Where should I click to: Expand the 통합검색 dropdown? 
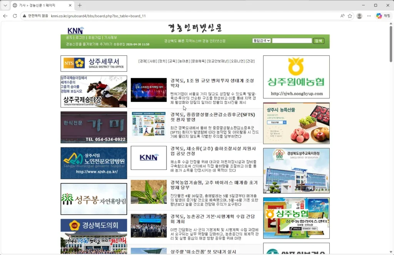pos(261,41)
